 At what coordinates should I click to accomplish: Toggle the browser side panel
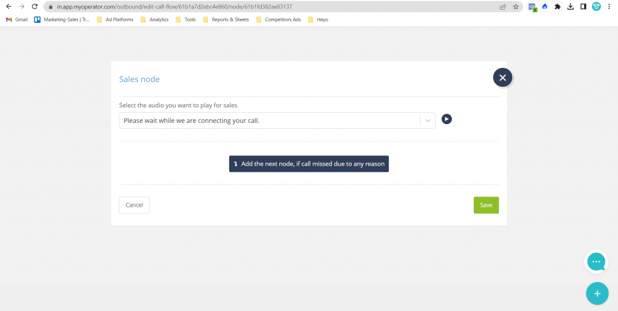coord(584,7)
